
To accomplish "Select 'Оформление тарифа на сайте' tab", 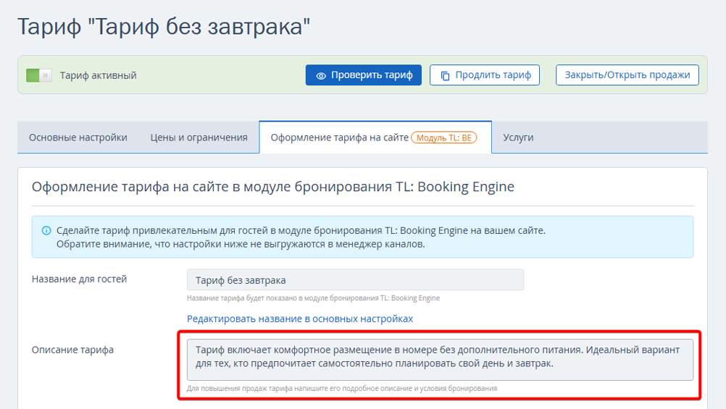I will (x=375, y=138).
